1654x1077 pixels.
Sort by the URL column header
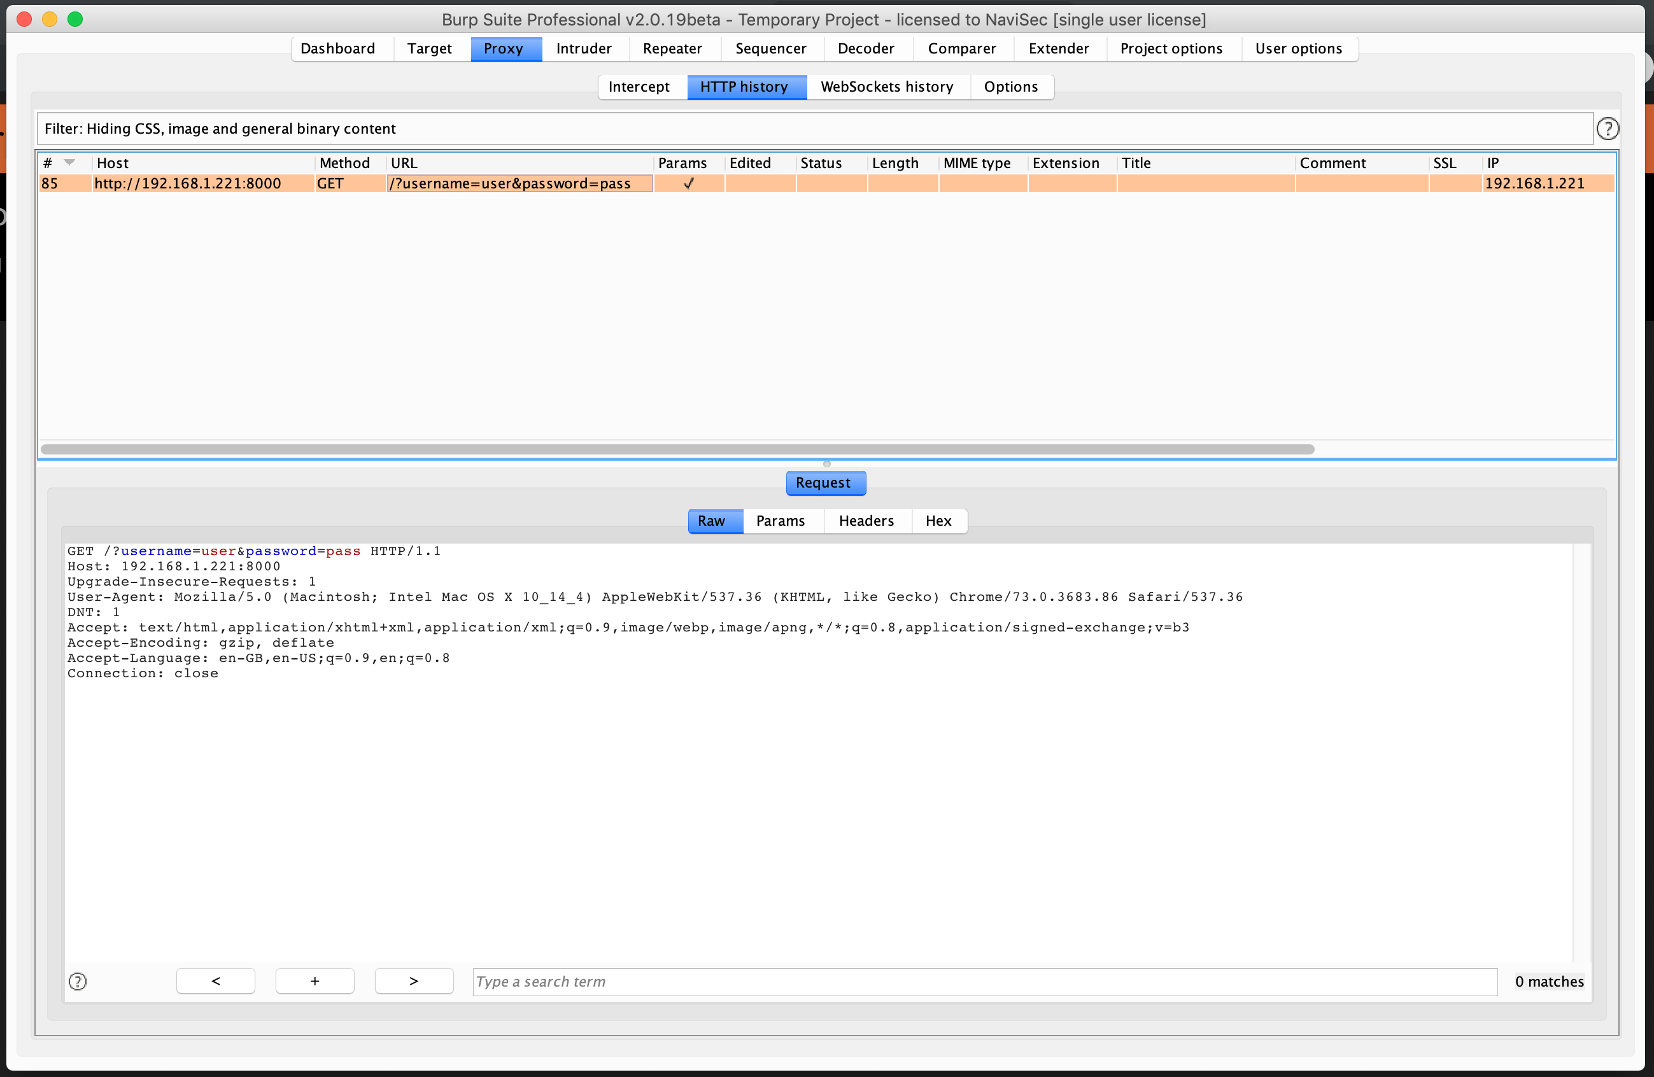pyautogui.click(x=520, y=164)
